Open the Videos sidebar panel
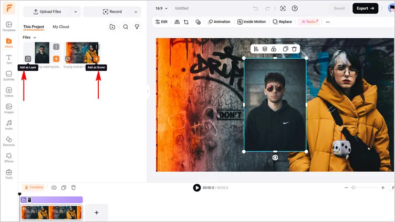Screen dimensions: 395x222 tap(9, 92)
